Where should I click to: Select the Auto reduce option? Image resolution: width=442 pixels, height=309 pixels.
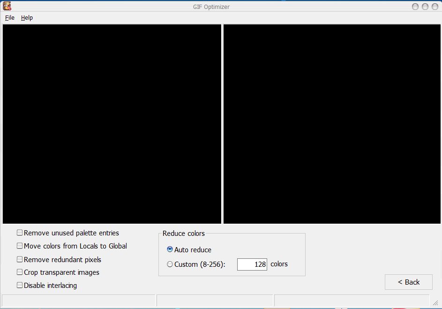(170, 249)
